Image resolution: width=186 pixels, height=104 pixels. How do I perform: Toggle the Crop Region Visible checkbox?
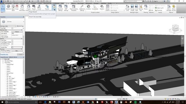tap(12, 42)
